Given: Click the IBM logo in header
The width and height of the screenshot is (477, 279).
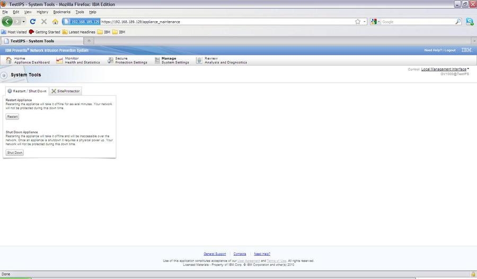Looking at the screenshot, I should tap(466, 50).
